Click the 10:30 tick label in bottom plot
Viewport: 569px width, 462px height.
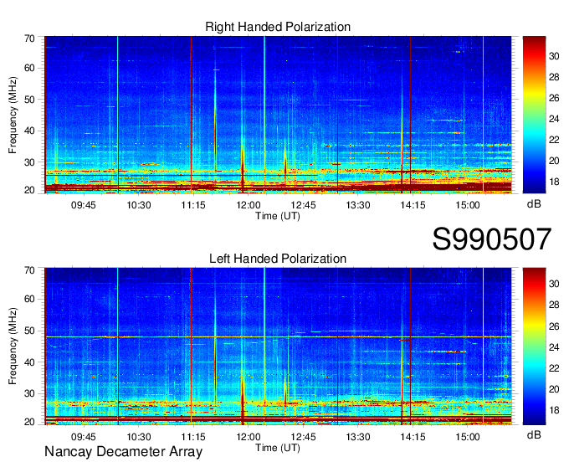[138, 437]
